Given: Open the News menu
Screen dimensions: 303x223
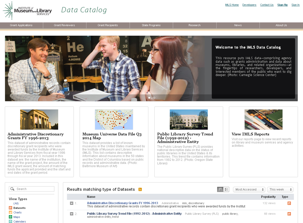Looking at the screenshot, I should (238, 25).
